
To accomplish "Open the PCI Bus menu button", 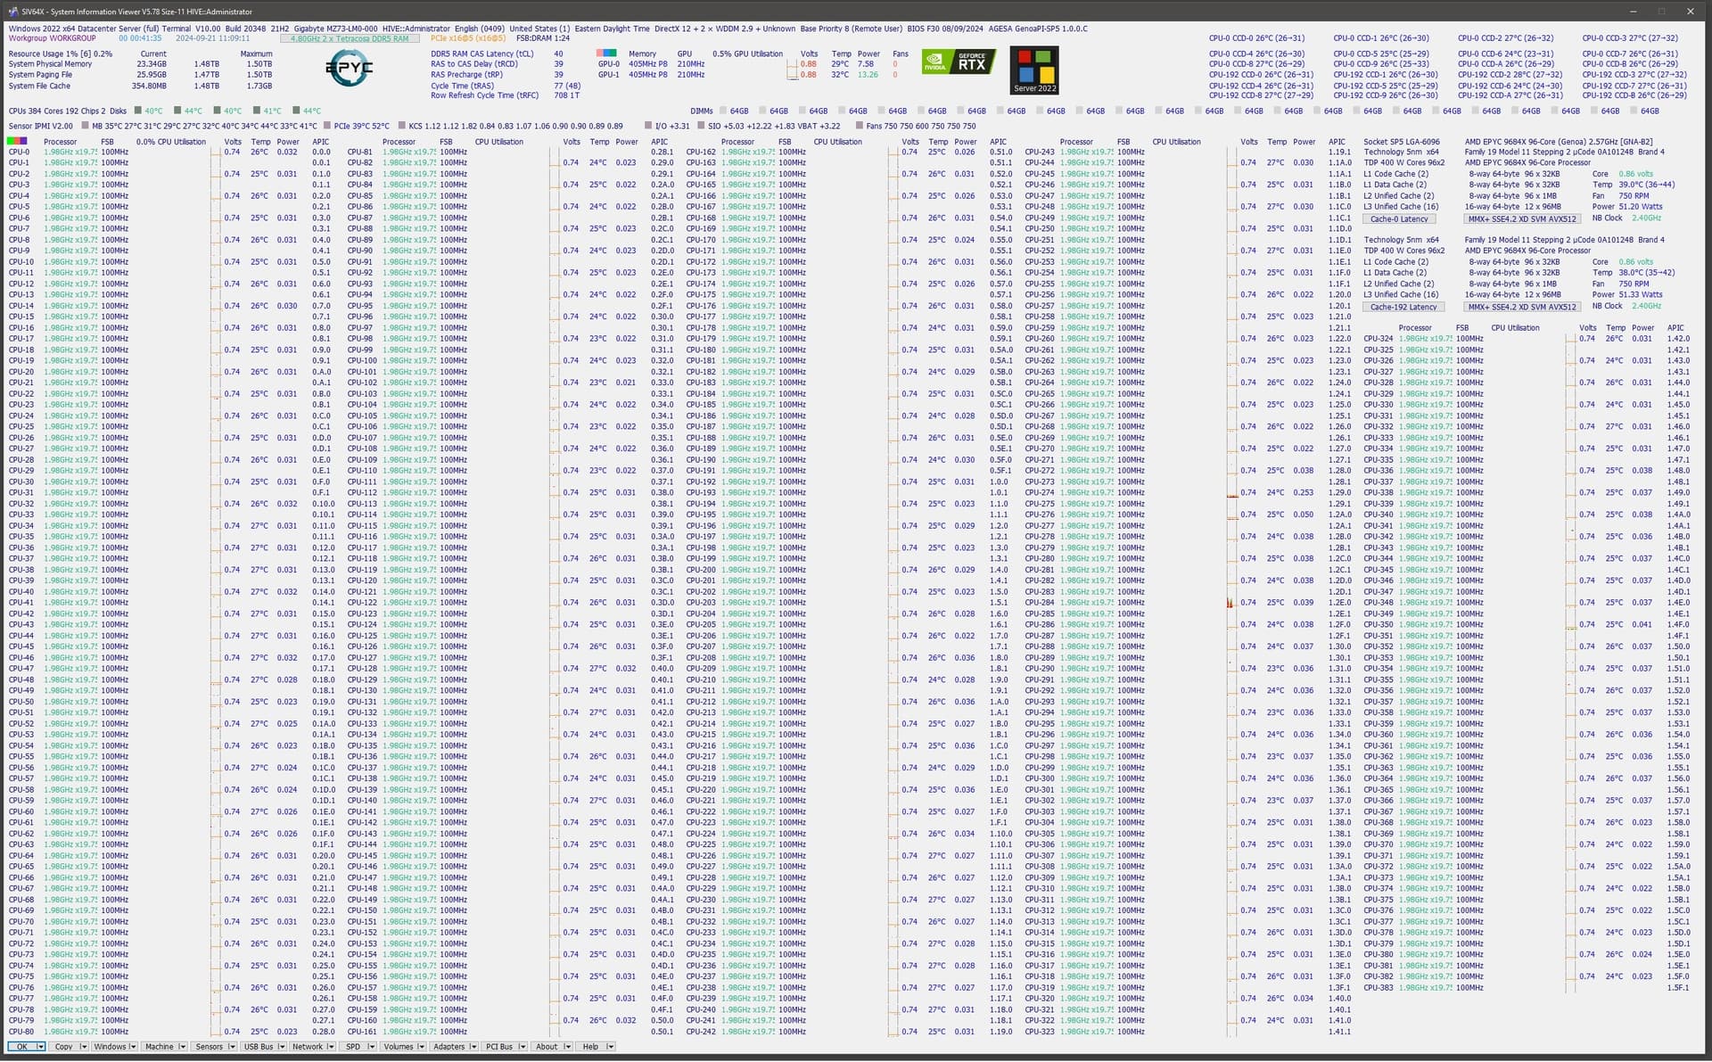I will 499,1047.
